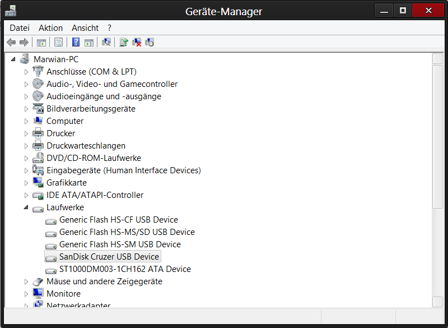Viewport: 448px width, 328px height.
Task: Select Generic Flash HS-MS/SD USB Device
Action: pyautogui.click(x=127, y=232)
